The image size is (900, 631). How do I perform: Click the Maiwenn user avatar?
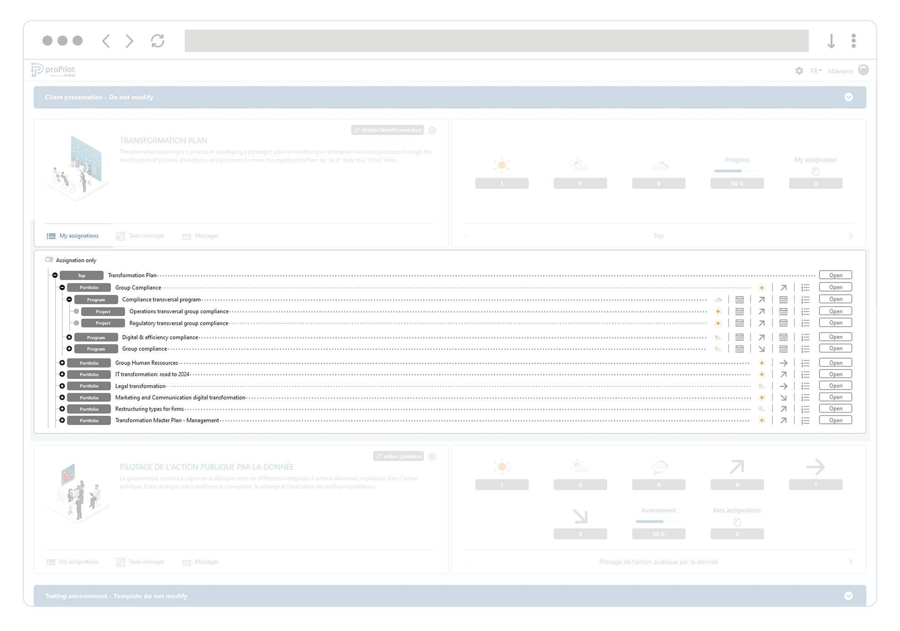(x=863, y=70)
